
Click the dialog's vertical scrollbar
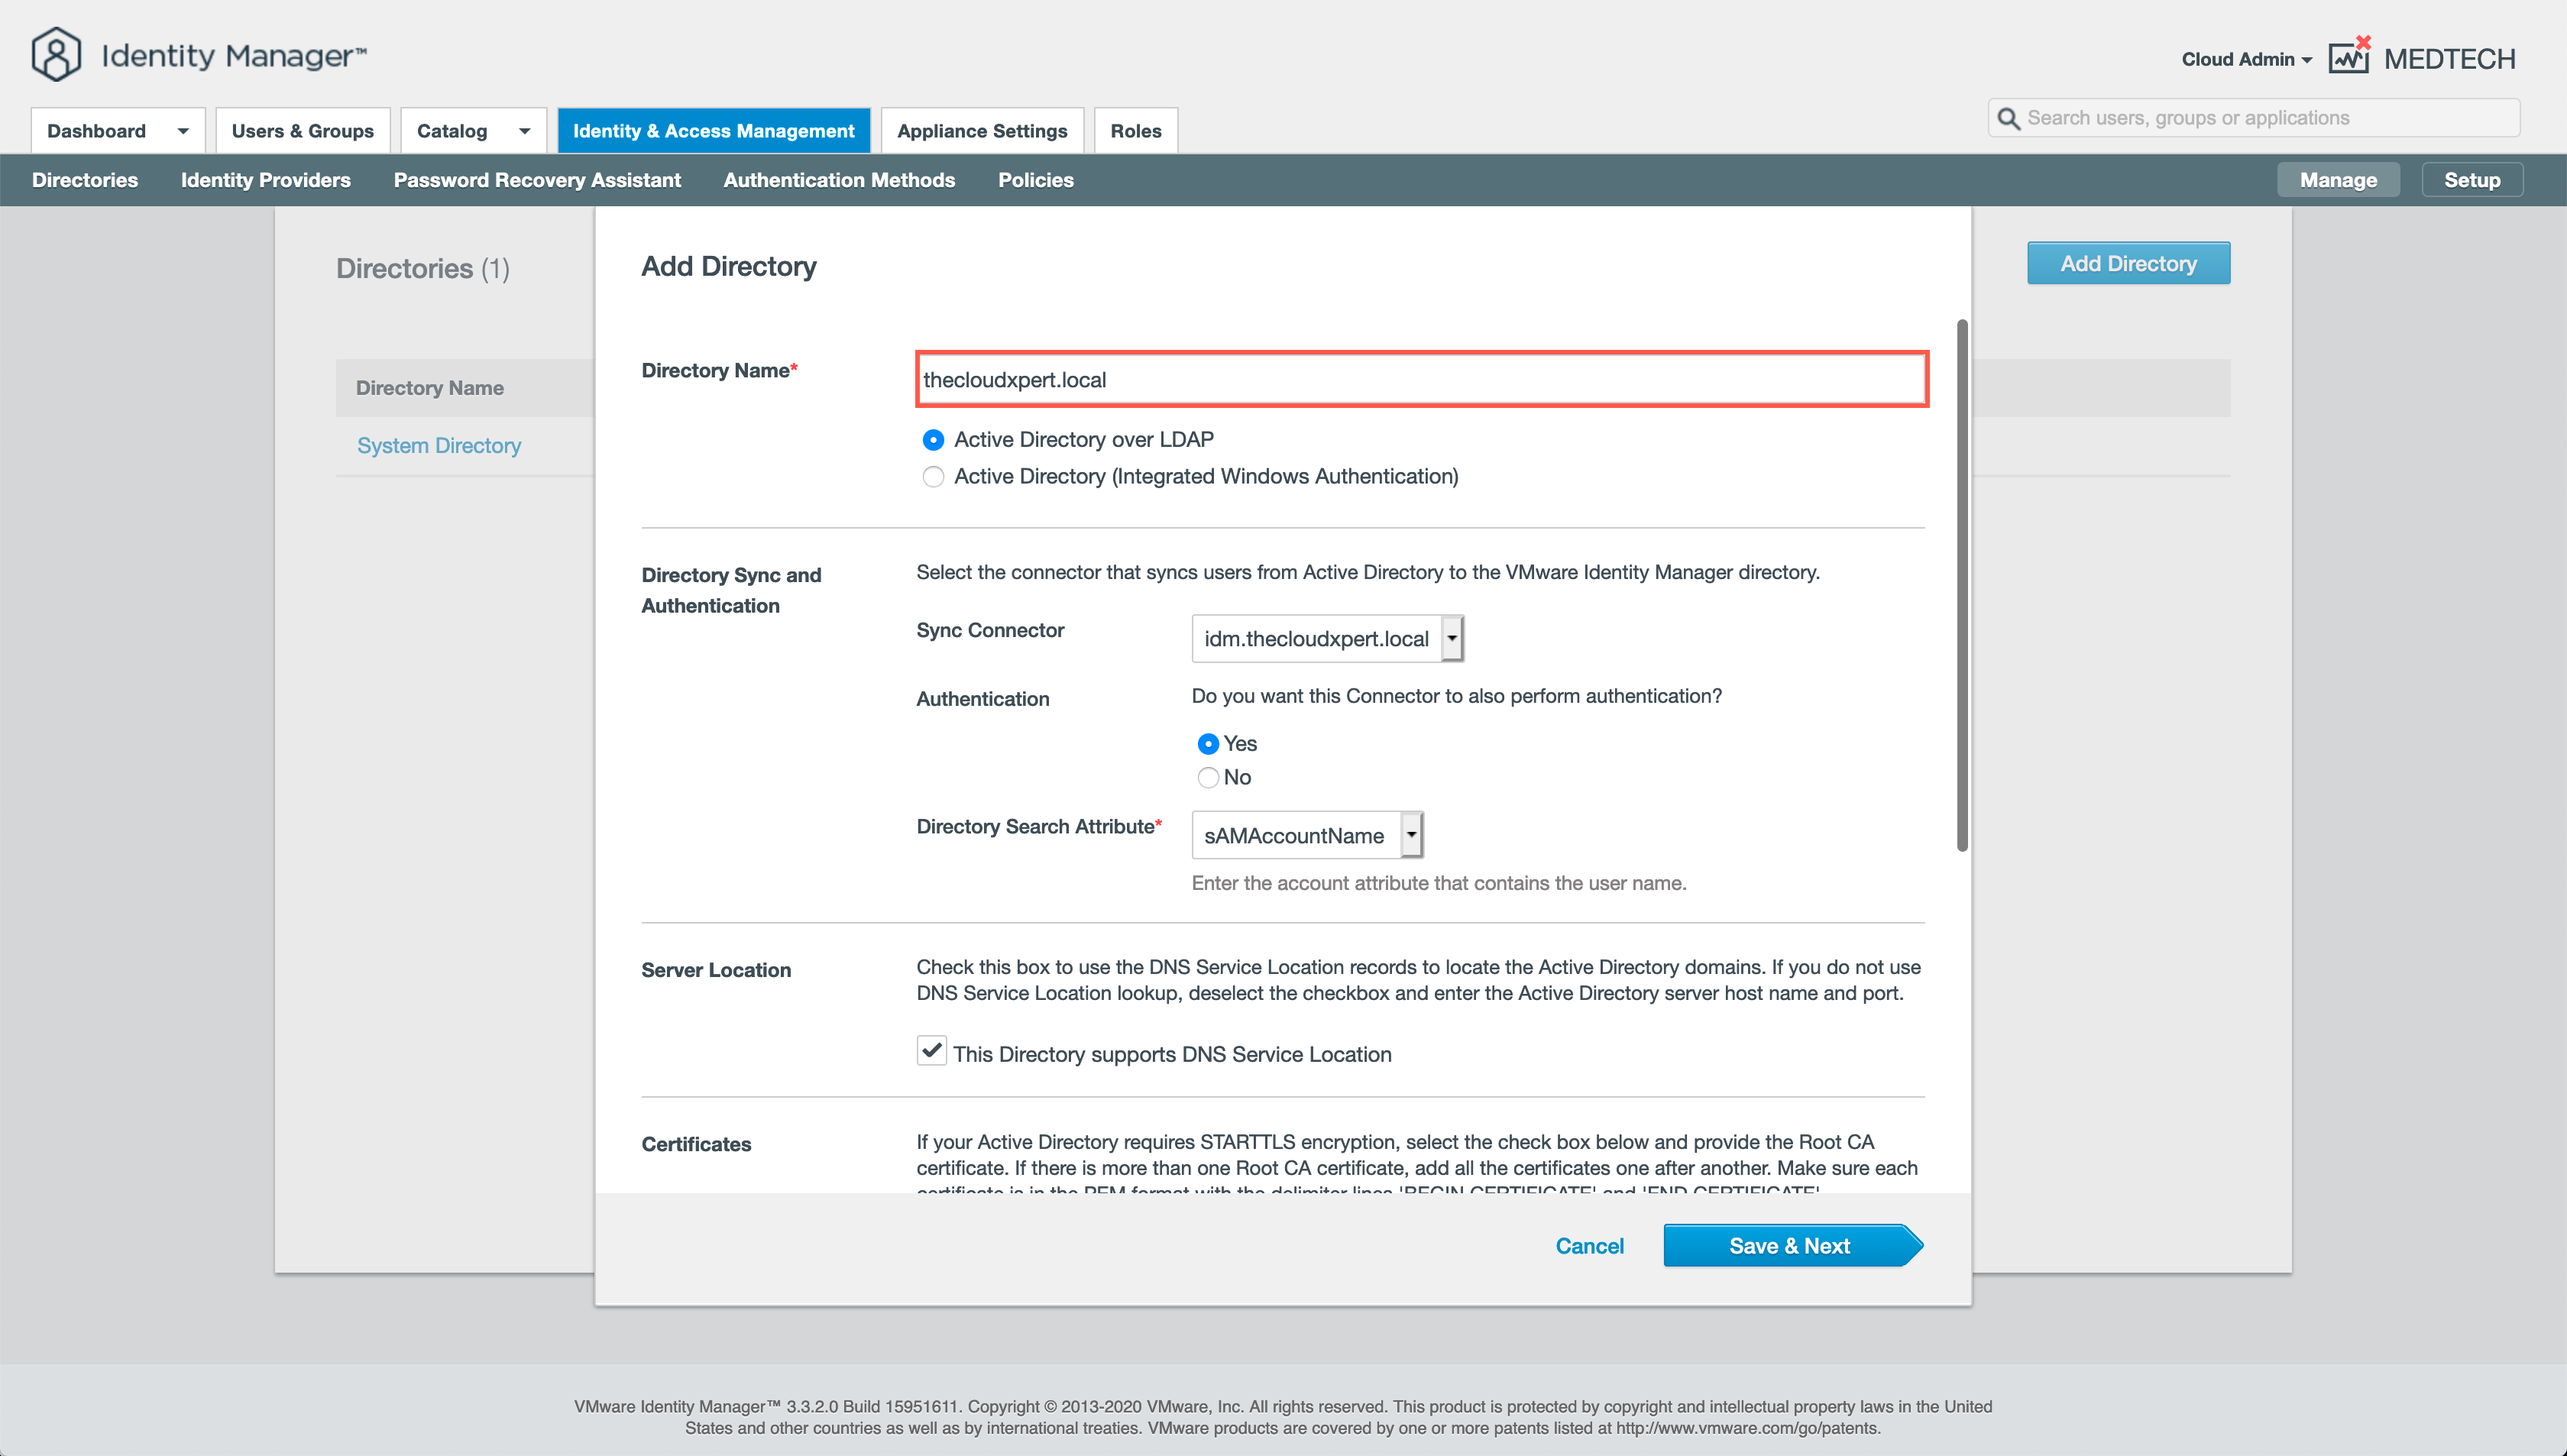[1962, 586]
